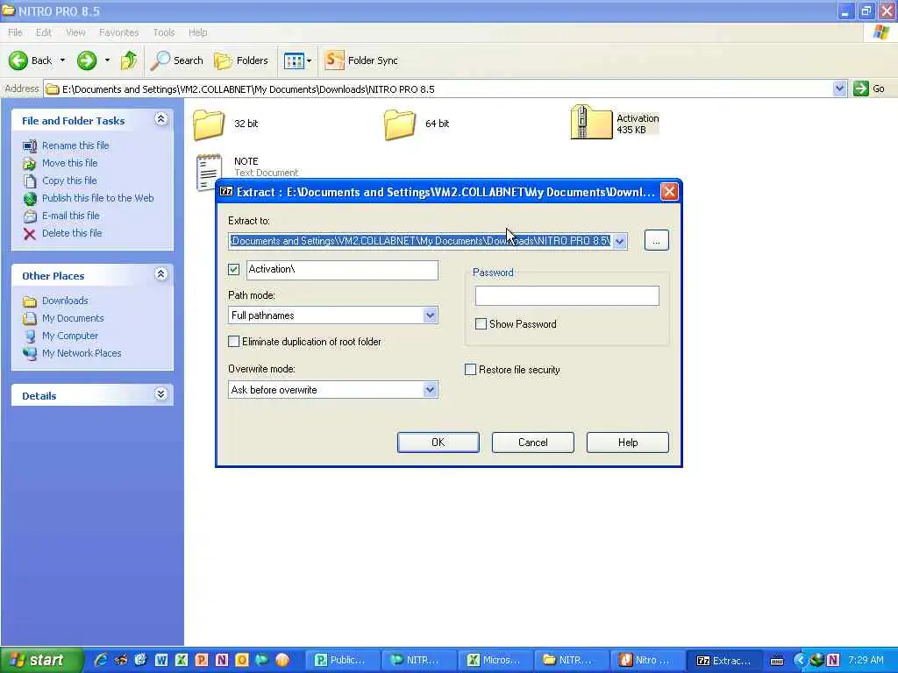The width and height of the screenshot is (898, 673).
Task: Enable Restore file security checkbox
Action: (470, 370)
